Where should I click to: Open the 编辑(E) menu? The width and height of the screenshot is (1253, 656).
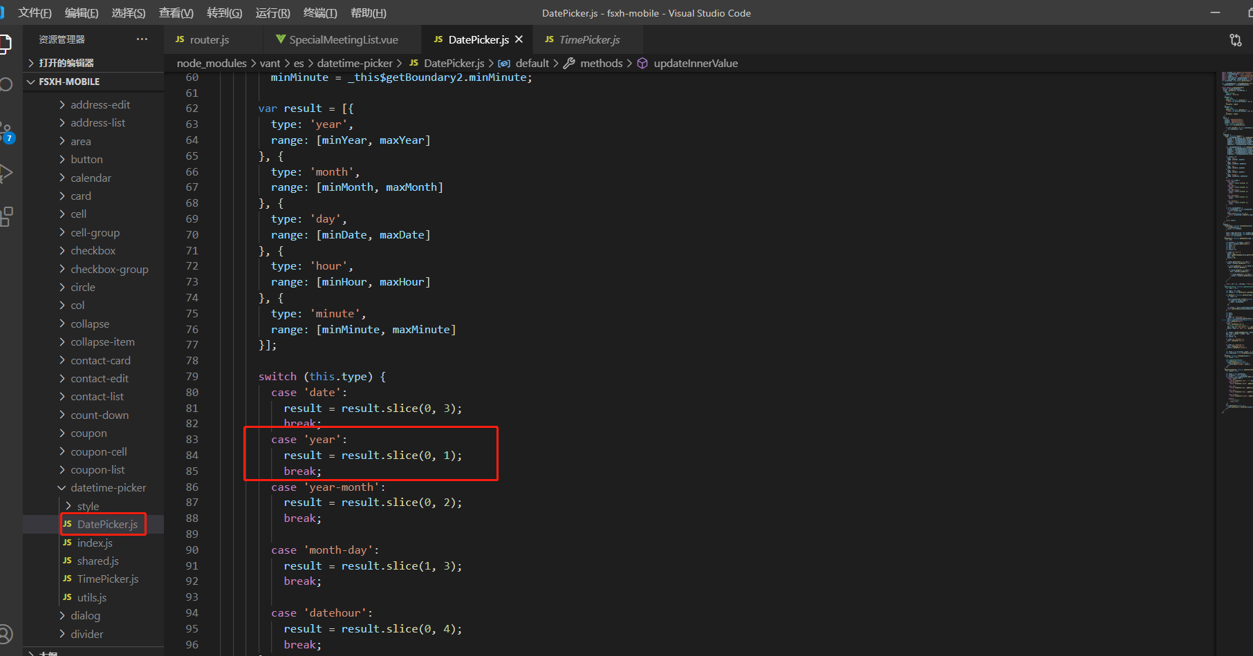(82, 13)
